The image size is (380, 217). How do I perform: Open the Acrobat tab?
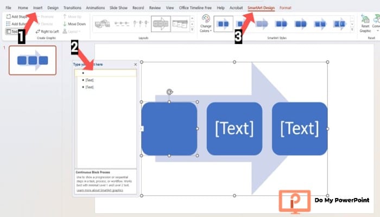(x=236, y=8)
